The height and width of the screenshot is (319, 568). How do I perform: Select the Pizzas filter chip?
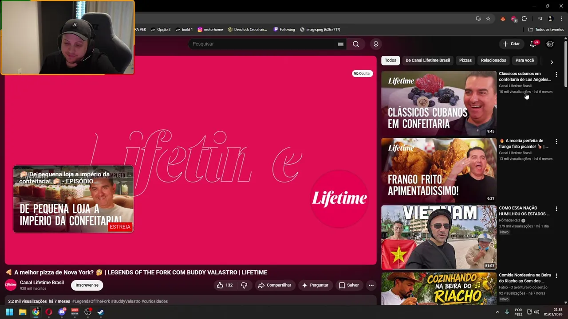(x=465, y=60)
